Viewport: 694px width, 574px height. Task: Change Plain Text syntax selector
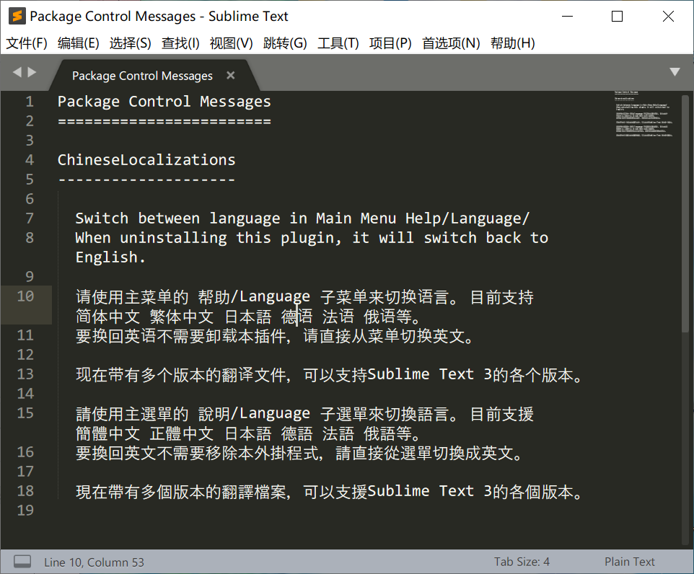[x=629, y=562]
